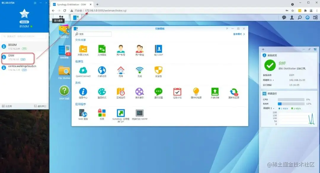Click the browser address bar URL

click(x=106, y=11)
